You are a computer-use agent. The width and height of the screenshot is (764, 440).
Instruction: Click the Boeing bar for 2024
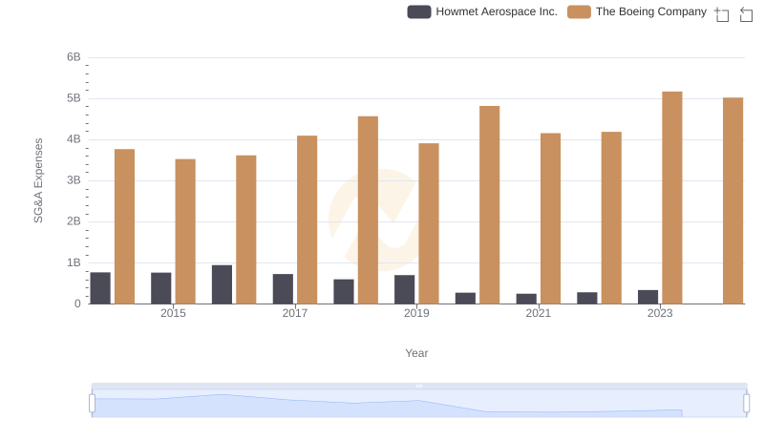click(732, 200)
